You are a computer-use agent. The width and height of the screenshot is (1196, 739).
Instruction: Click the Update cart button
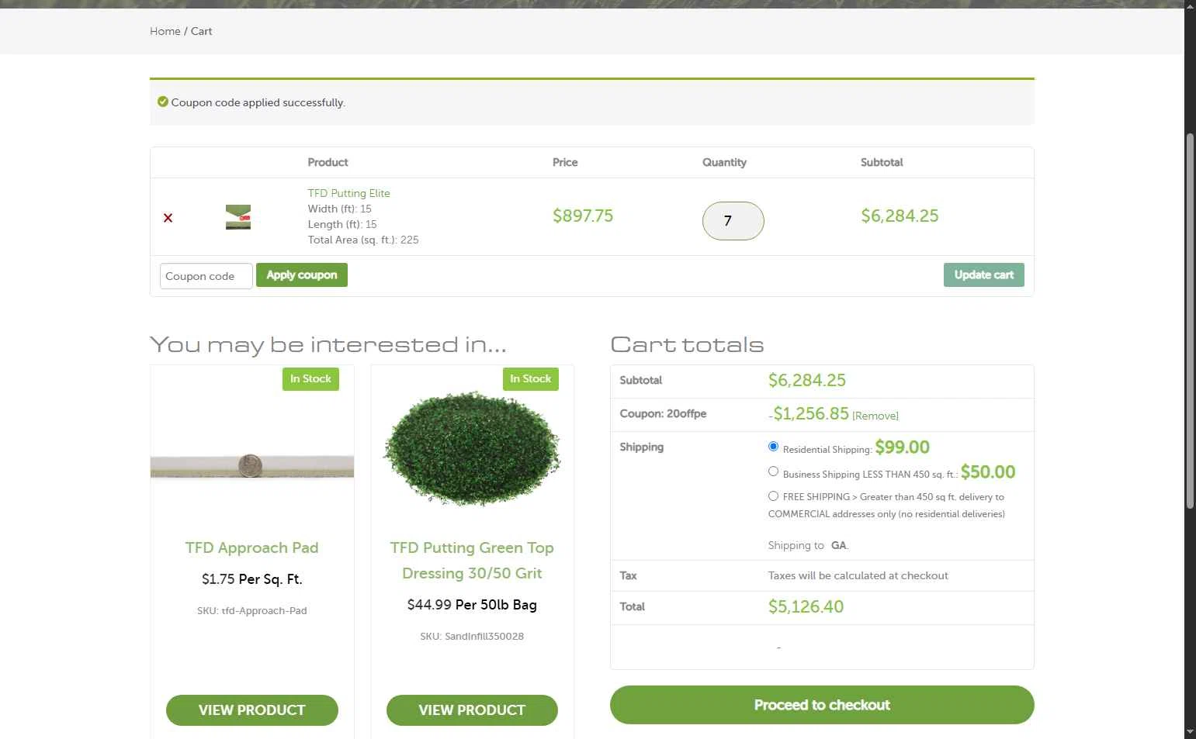(983, 275)
